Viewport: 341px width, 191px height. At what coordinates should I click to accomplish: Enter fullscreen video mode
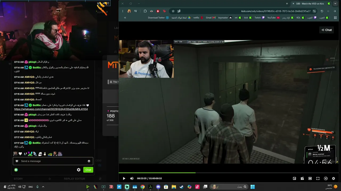(318, 179)
